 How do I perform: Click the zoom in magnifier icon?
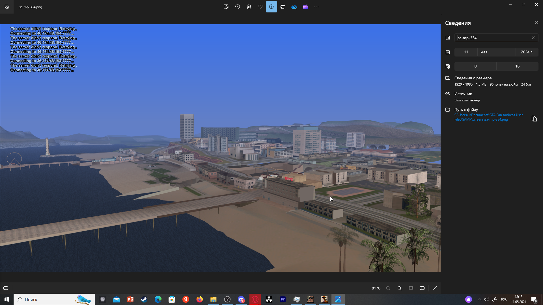(399, 288)
